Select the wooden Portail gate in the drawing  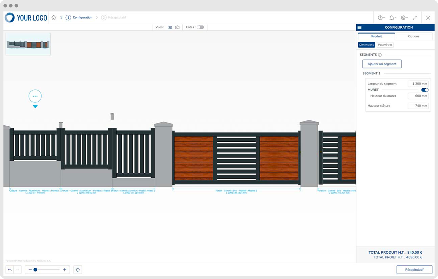click(236, 158)
